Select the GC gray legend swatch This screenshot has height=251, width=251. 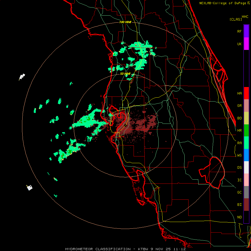pyautogui.click(x=246, y=192)
